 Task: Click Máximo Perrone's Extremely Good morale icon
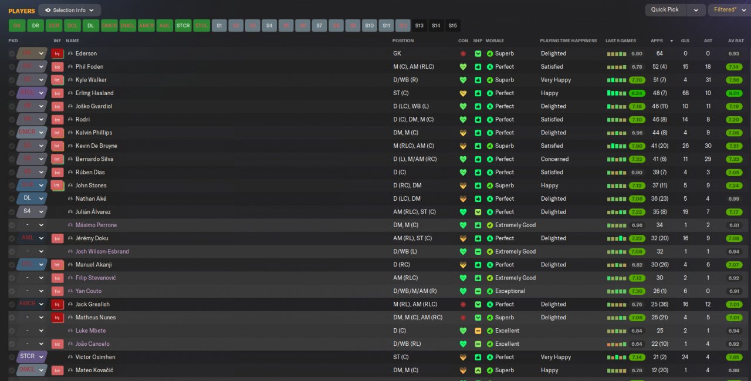click(x=490, y=225)
